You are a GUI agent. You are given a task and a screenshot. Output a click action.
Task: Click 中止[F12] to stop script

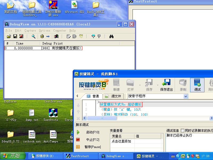point(93,139)
